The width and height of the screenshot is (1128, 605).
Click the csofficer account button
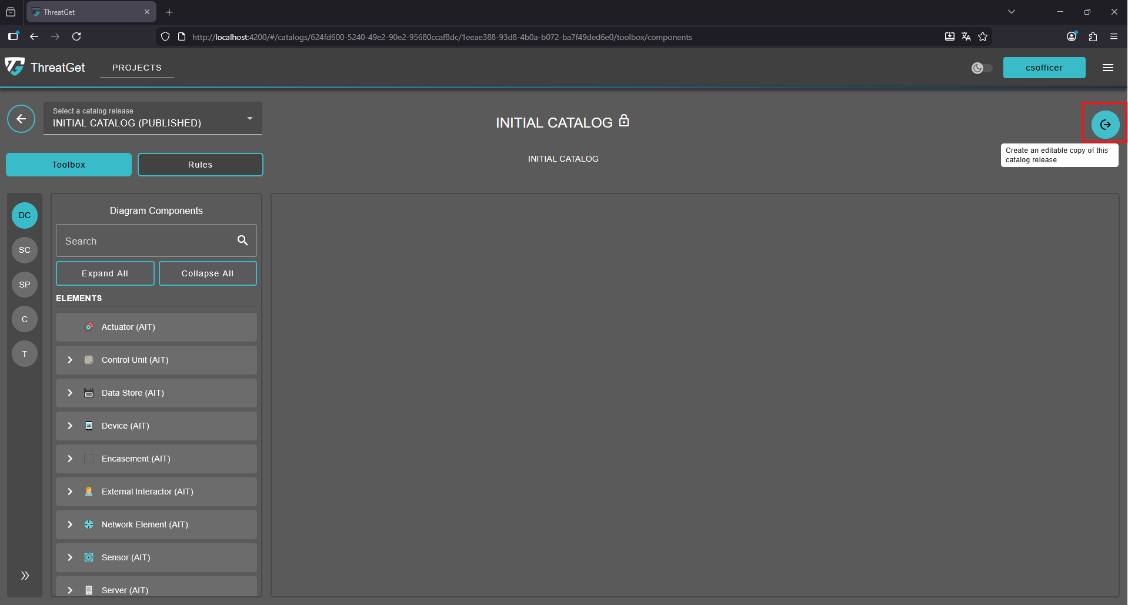(x=1044, y=68)
